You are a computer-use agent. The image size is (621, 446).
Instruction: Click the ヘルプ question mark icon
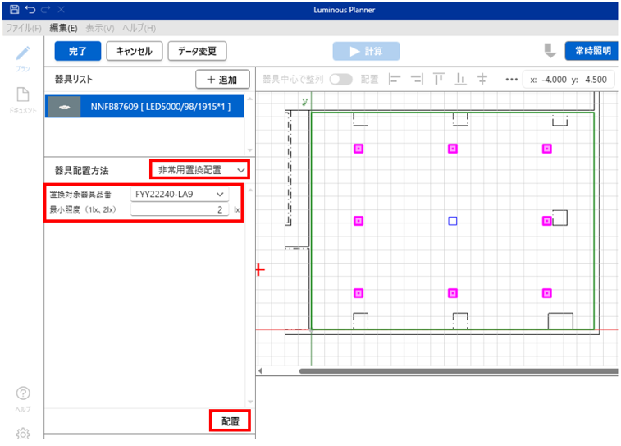23,394
